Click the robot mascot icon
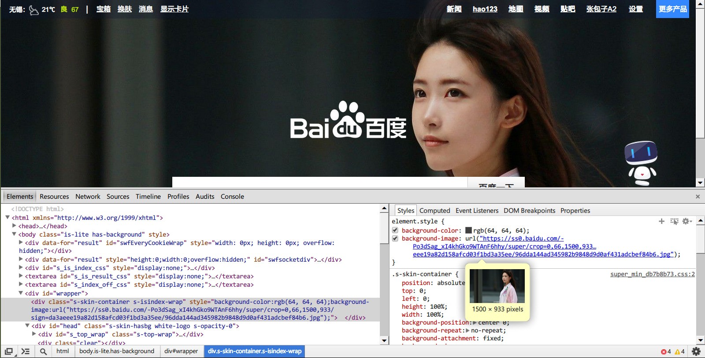 (642, 163)
